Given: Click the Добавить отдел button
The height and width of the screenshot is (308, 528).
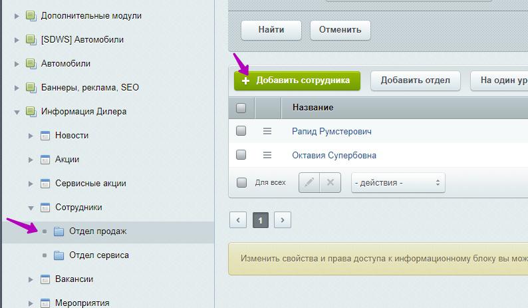Looking at the screenshot, I should [x=415, y=80].
